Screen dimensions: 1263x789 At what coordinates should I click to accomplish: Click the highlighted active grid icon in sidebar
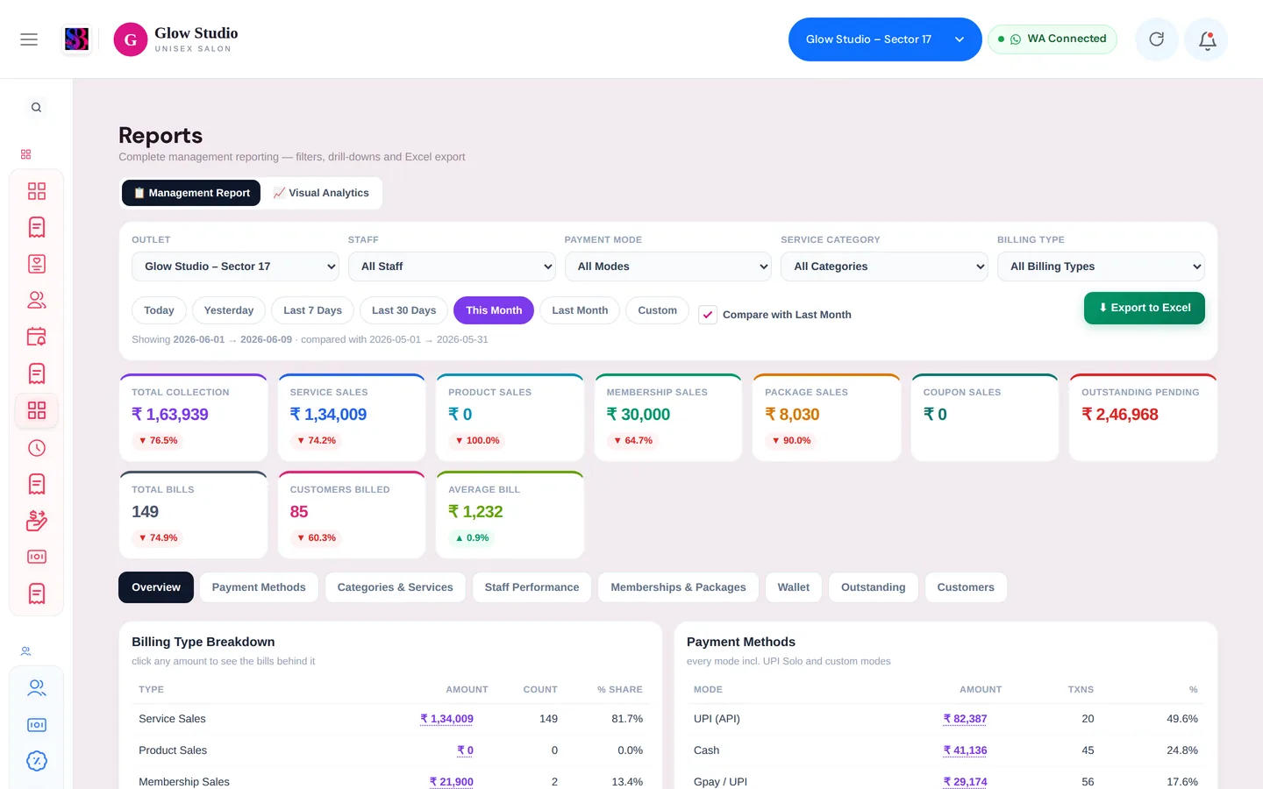tap(37, 410)
